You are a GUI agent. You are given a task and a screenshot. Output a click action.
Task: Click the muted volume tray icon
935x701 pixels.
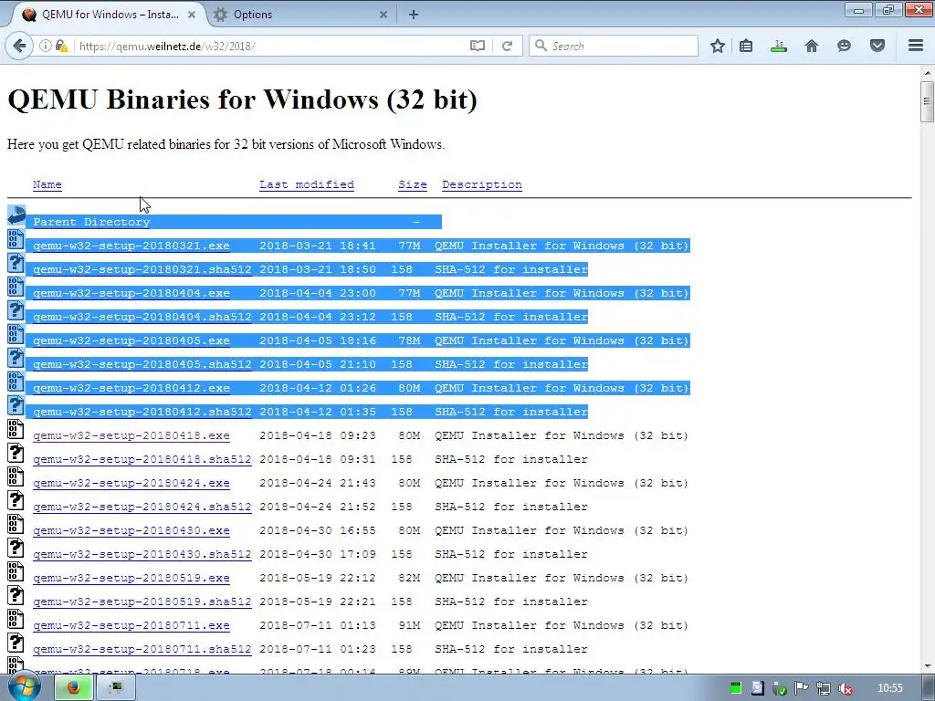coord(845,688)
